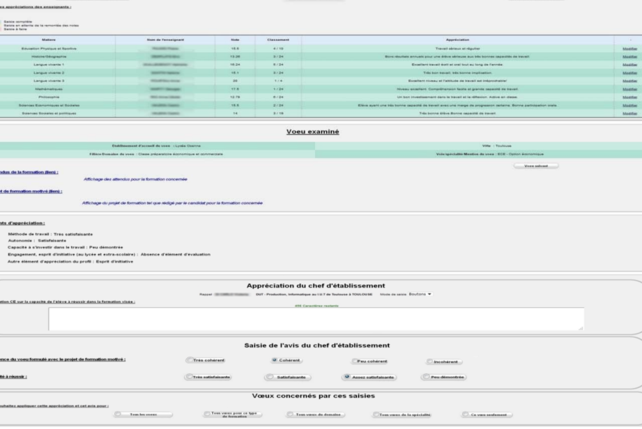Pick "Tous voeux pour ce type de formation"
This screenshot has width=642, height=429.
click(x=208, y=414)
